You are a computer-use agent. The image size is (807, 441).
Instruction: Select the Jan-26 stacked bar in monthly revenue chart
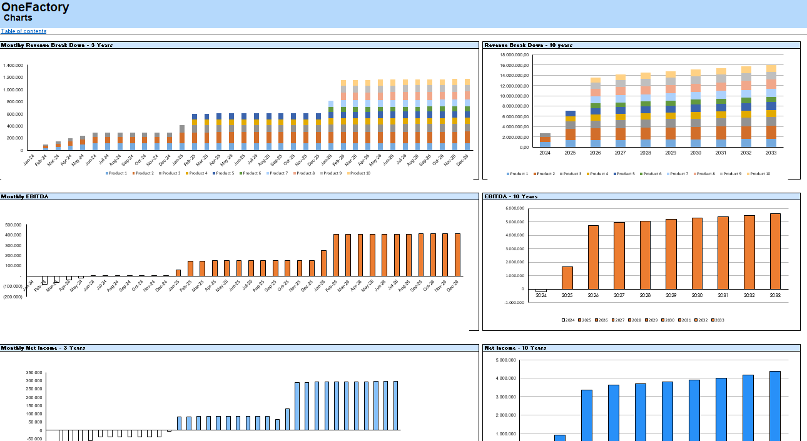coord(331,125)
